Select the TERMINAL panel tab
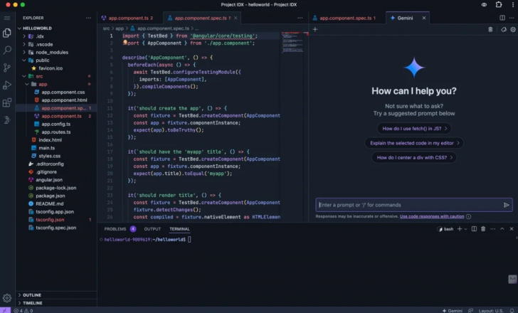 (179, 229)
